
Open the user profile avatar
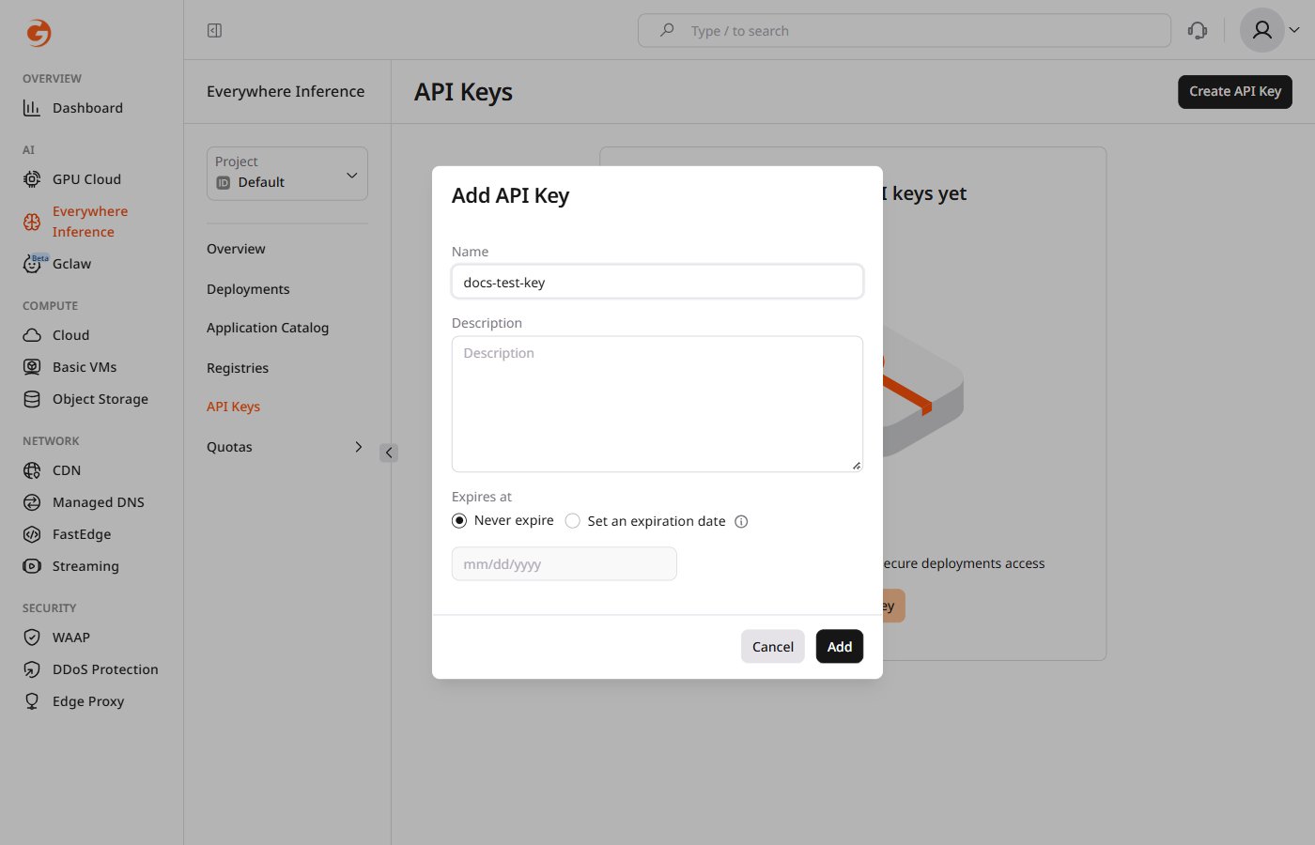pyautogui.click(x=1262, y=30)
